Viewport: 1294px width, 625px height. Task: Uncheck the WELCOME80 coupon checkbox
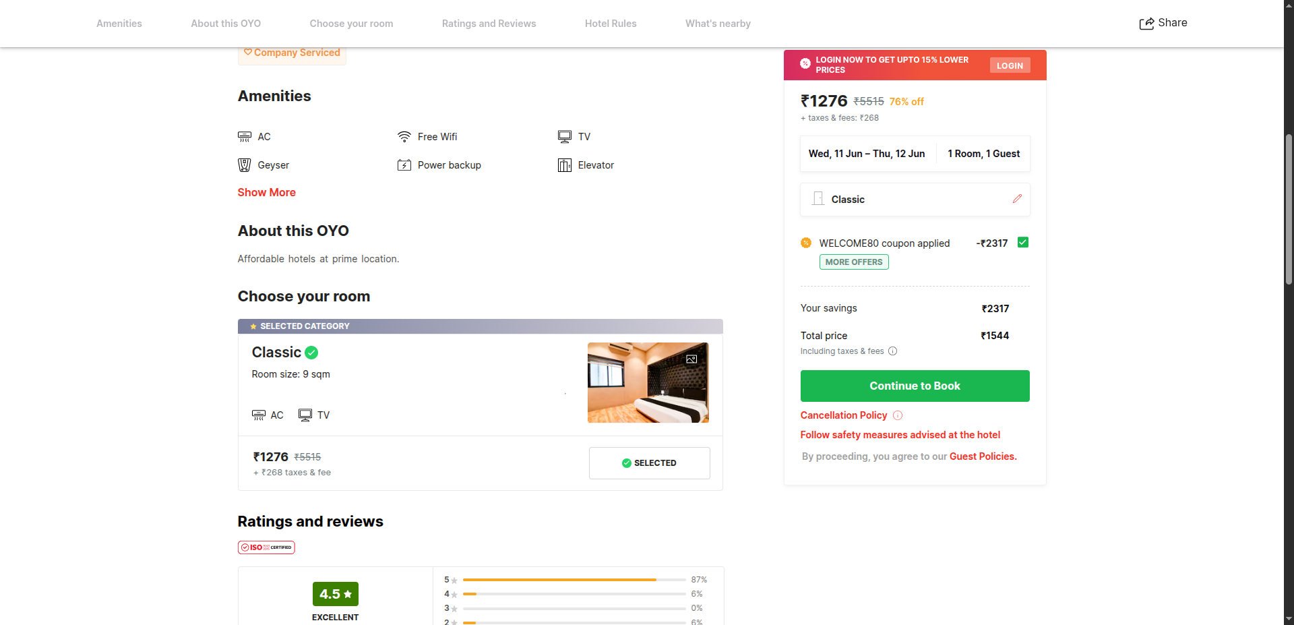coord(1022,243)
